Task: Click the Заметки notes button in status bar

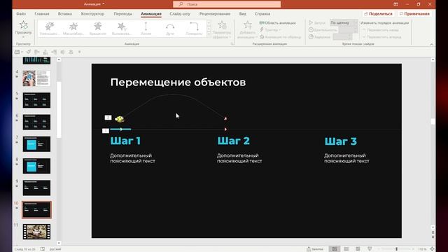Action: click(x=315, y=249)
